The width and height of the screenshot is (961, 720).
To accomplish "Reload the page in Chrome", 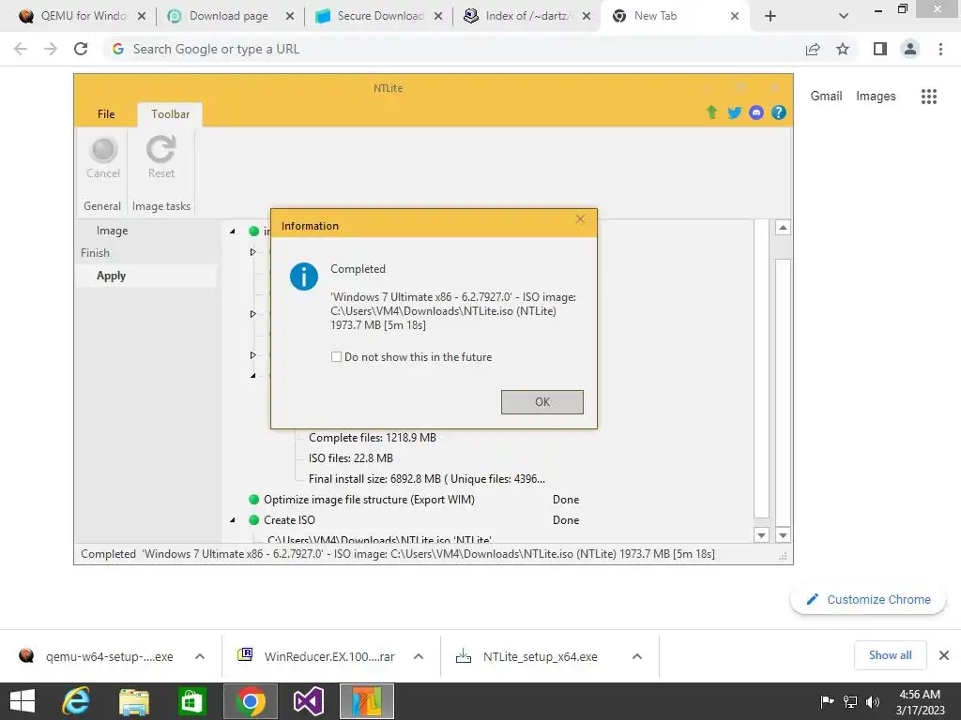I will click(81, 49).
